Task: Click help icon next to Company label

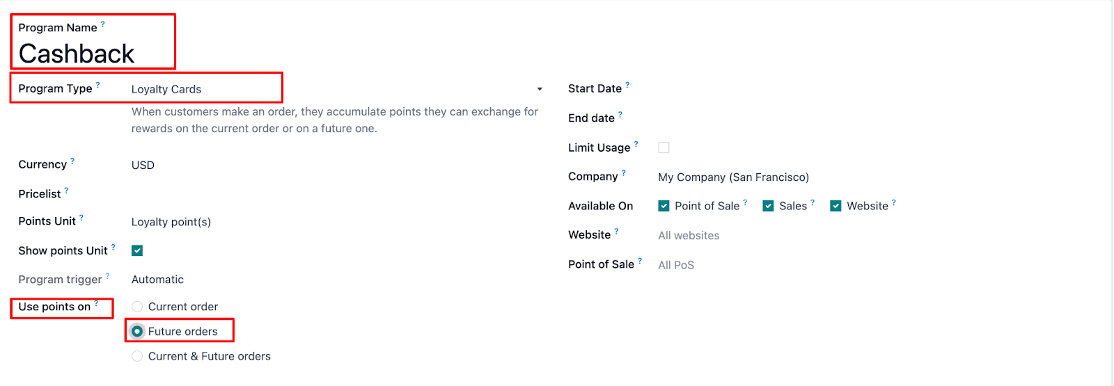Action: (624, 172)
